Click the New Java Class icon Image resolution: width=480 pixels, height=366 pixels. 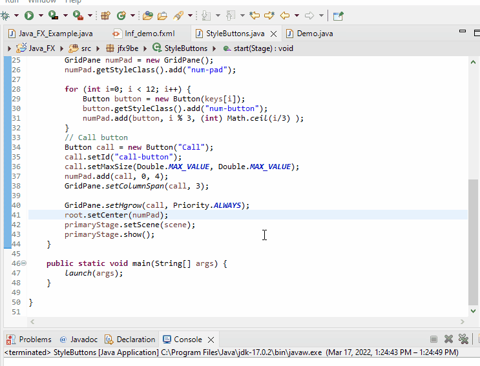point(121,15)
